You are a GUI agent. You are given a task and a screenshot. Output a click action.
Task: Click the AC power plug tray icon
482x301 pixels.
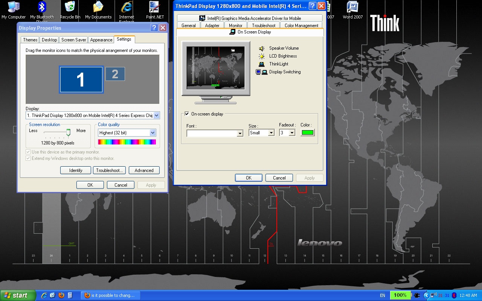pyautogui.click(x=417, y=295)
